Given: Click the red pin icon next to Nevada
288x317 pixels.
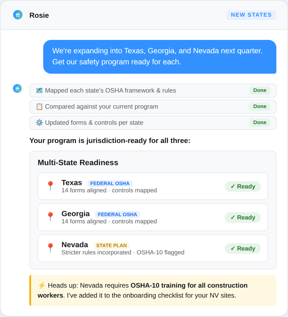Looking at the screenshot, I should point(50,248).
